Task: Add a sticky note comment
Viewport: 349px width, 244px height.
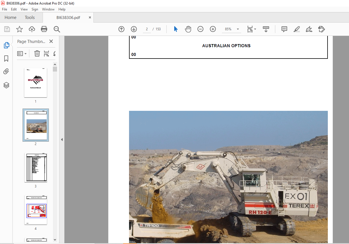Action: pos(284,29)
